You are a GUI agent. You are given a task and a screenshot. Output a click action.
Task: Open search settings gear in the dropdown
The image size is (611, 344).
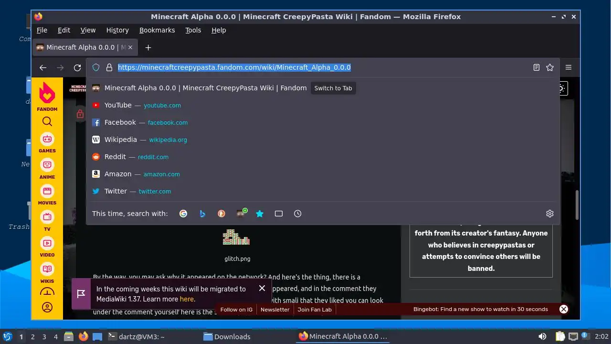[x=550, y=214]
